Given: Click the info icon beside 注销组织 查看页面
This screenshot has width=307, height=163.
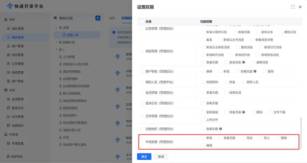Looking at the screenshot, I should tap(220, 129).
